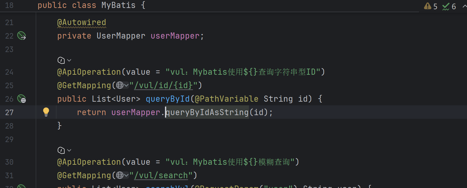Click the MyBatis class name on line 18
The width and height of the screenshot is (467, 188).
point(119,6)
